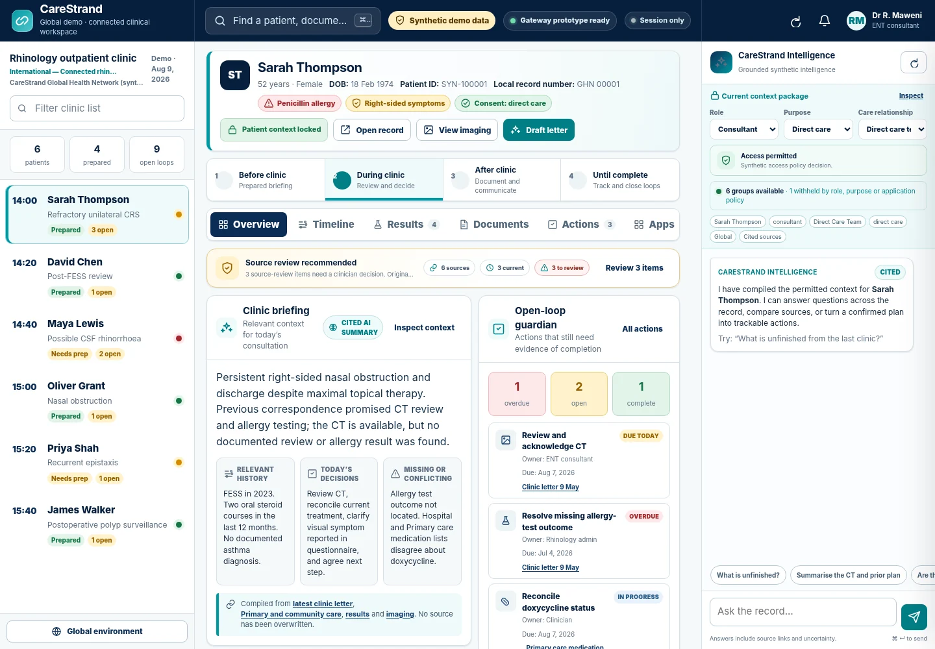Select the 15:00 Oliver Grant appointment

(97, 401)
